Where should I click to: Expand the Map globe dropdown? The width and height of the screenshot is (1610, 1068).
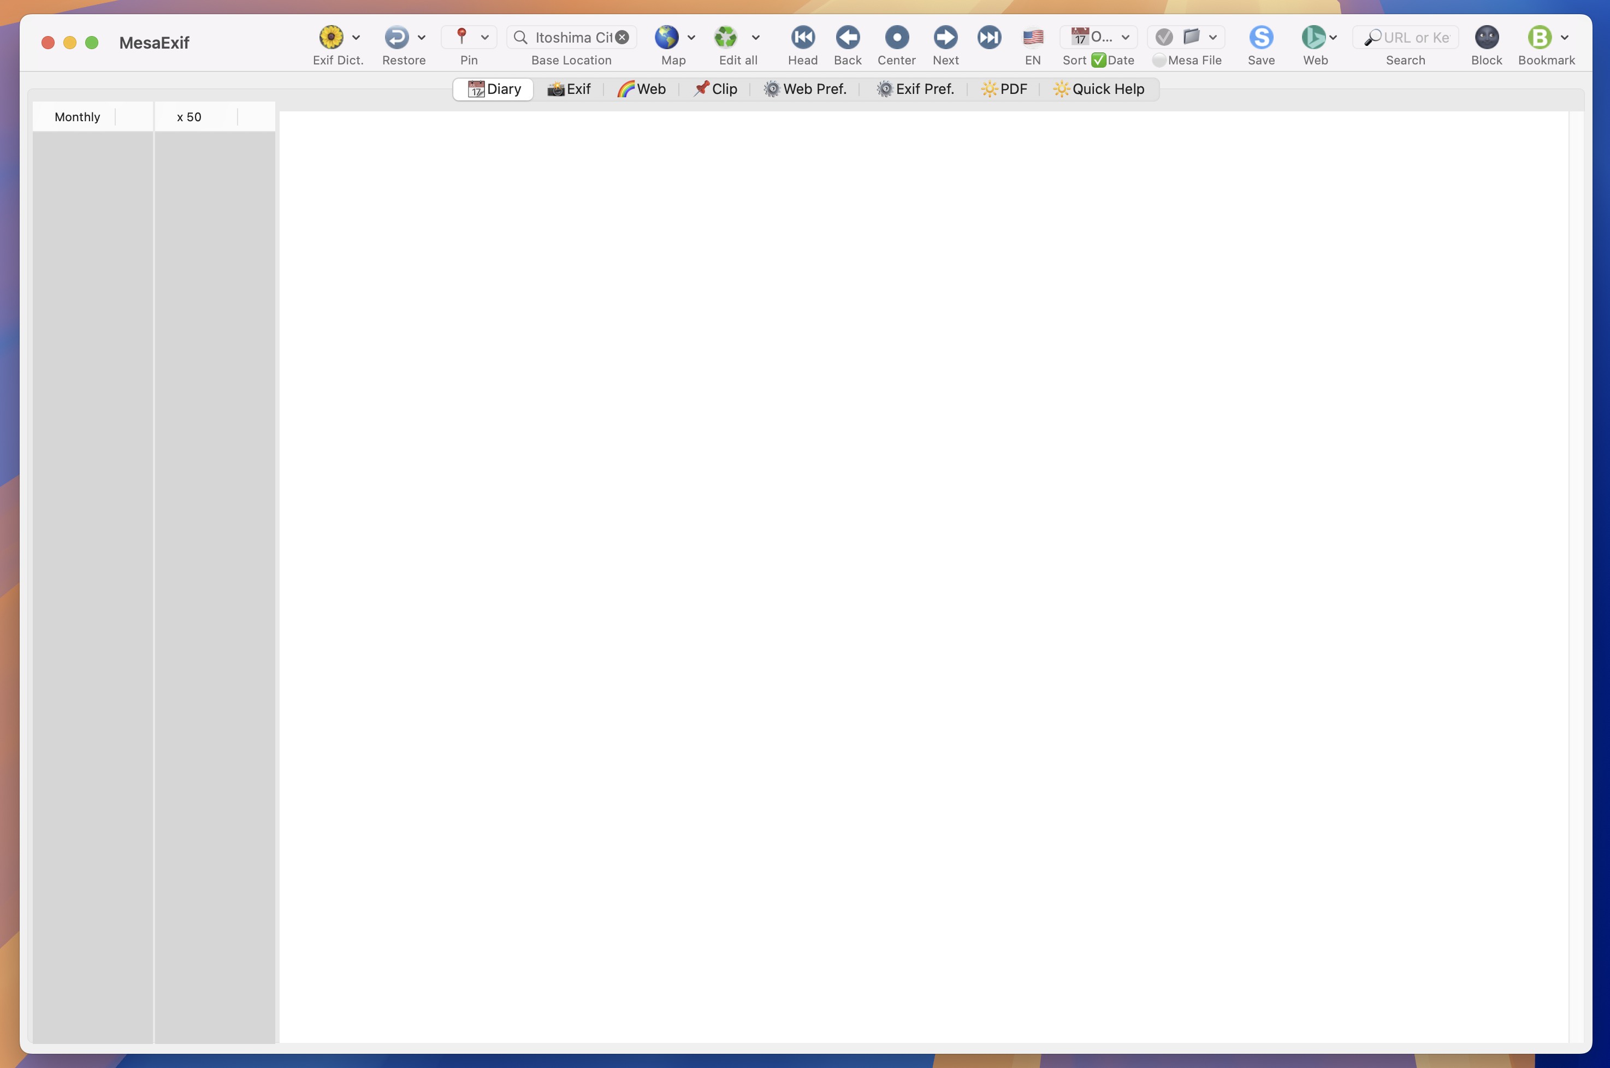point(691,38)
